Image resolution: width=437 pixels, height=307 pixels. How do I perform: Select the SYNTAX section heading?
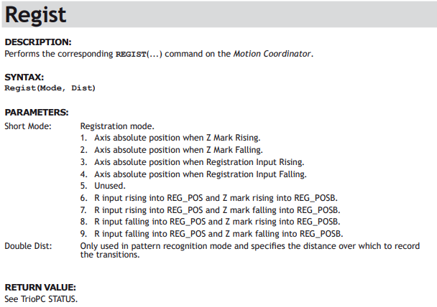coord(24,77)
